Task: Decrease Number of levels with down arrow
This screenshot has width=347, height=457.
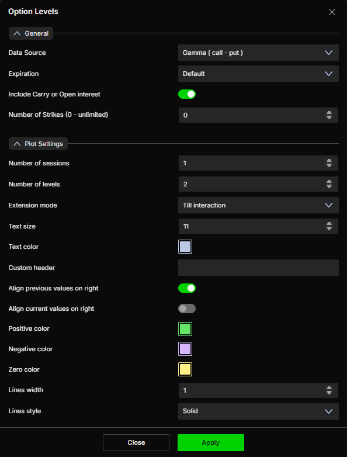Action: [329, 186]
